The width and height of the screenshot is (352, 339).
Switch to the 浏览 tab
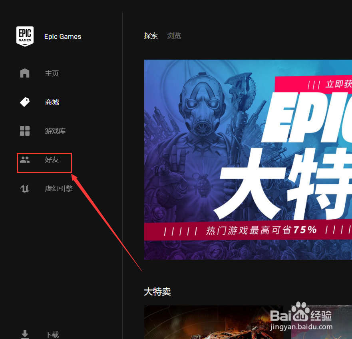point(174,36)
